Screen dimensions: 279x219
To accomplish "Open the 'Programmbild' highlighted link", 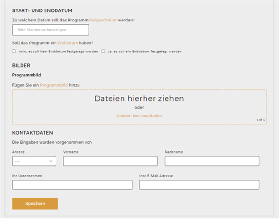I will click(54, 85).
